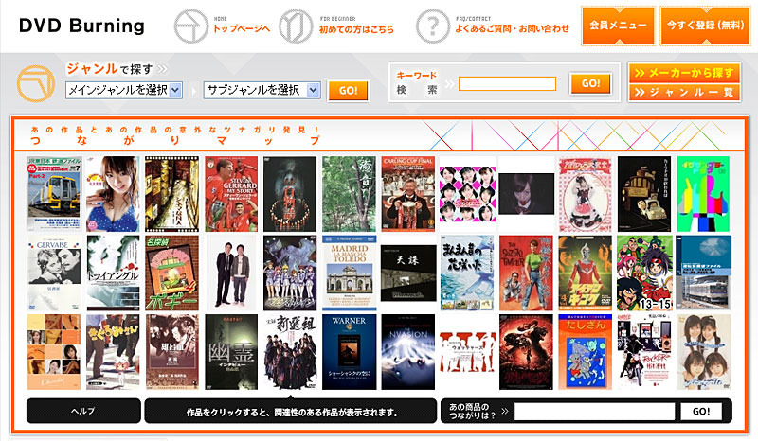Select the train railway file DVD cover

tap(54, 194)
